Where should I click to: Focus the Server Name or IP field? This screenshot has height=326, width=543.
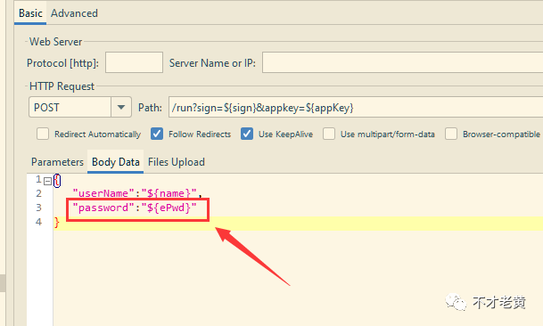click(x=402, y=62)
